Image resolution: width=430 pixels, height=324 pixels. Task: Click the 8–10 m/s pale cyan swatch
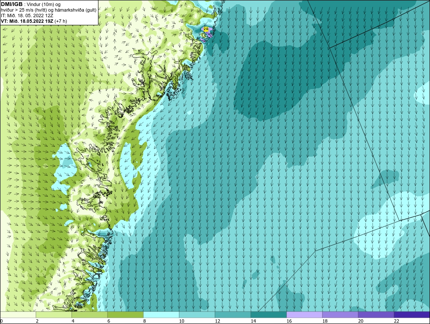[x=161, y=315]
